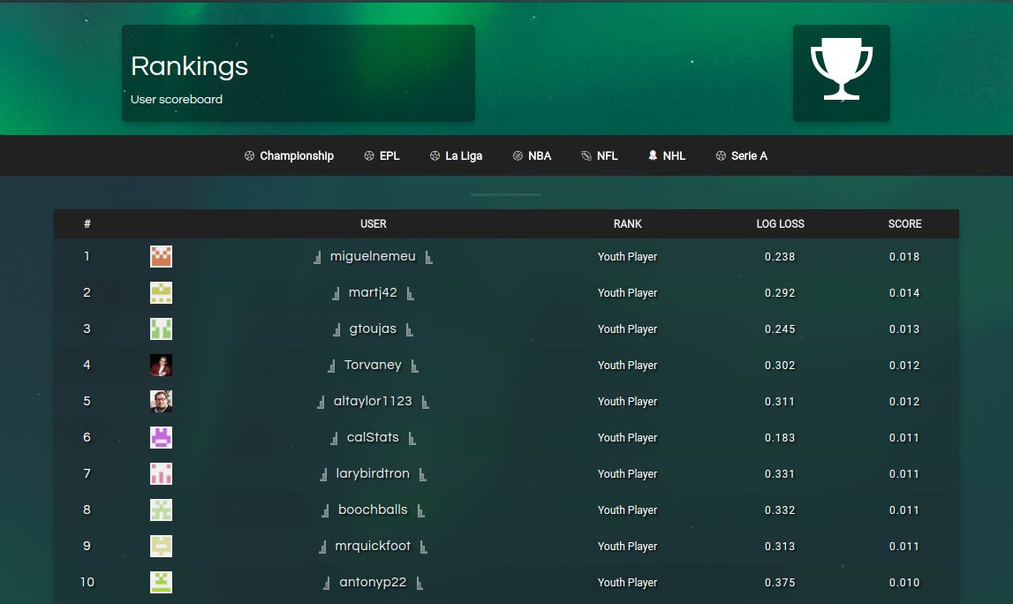
Task: Click Torvaney's avatar image
Action: tap(161, 365)
